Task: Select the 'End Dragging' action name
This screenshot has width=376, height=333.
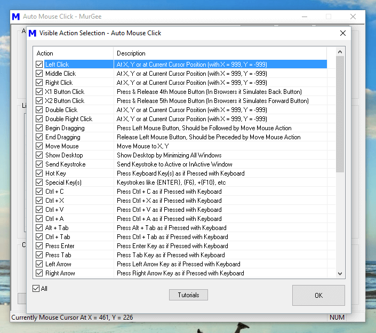Action: [63, 137]
